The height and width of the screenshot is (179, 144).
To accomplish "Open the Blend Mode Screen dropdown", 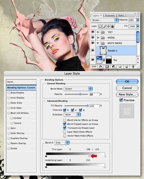I will 78,89.
